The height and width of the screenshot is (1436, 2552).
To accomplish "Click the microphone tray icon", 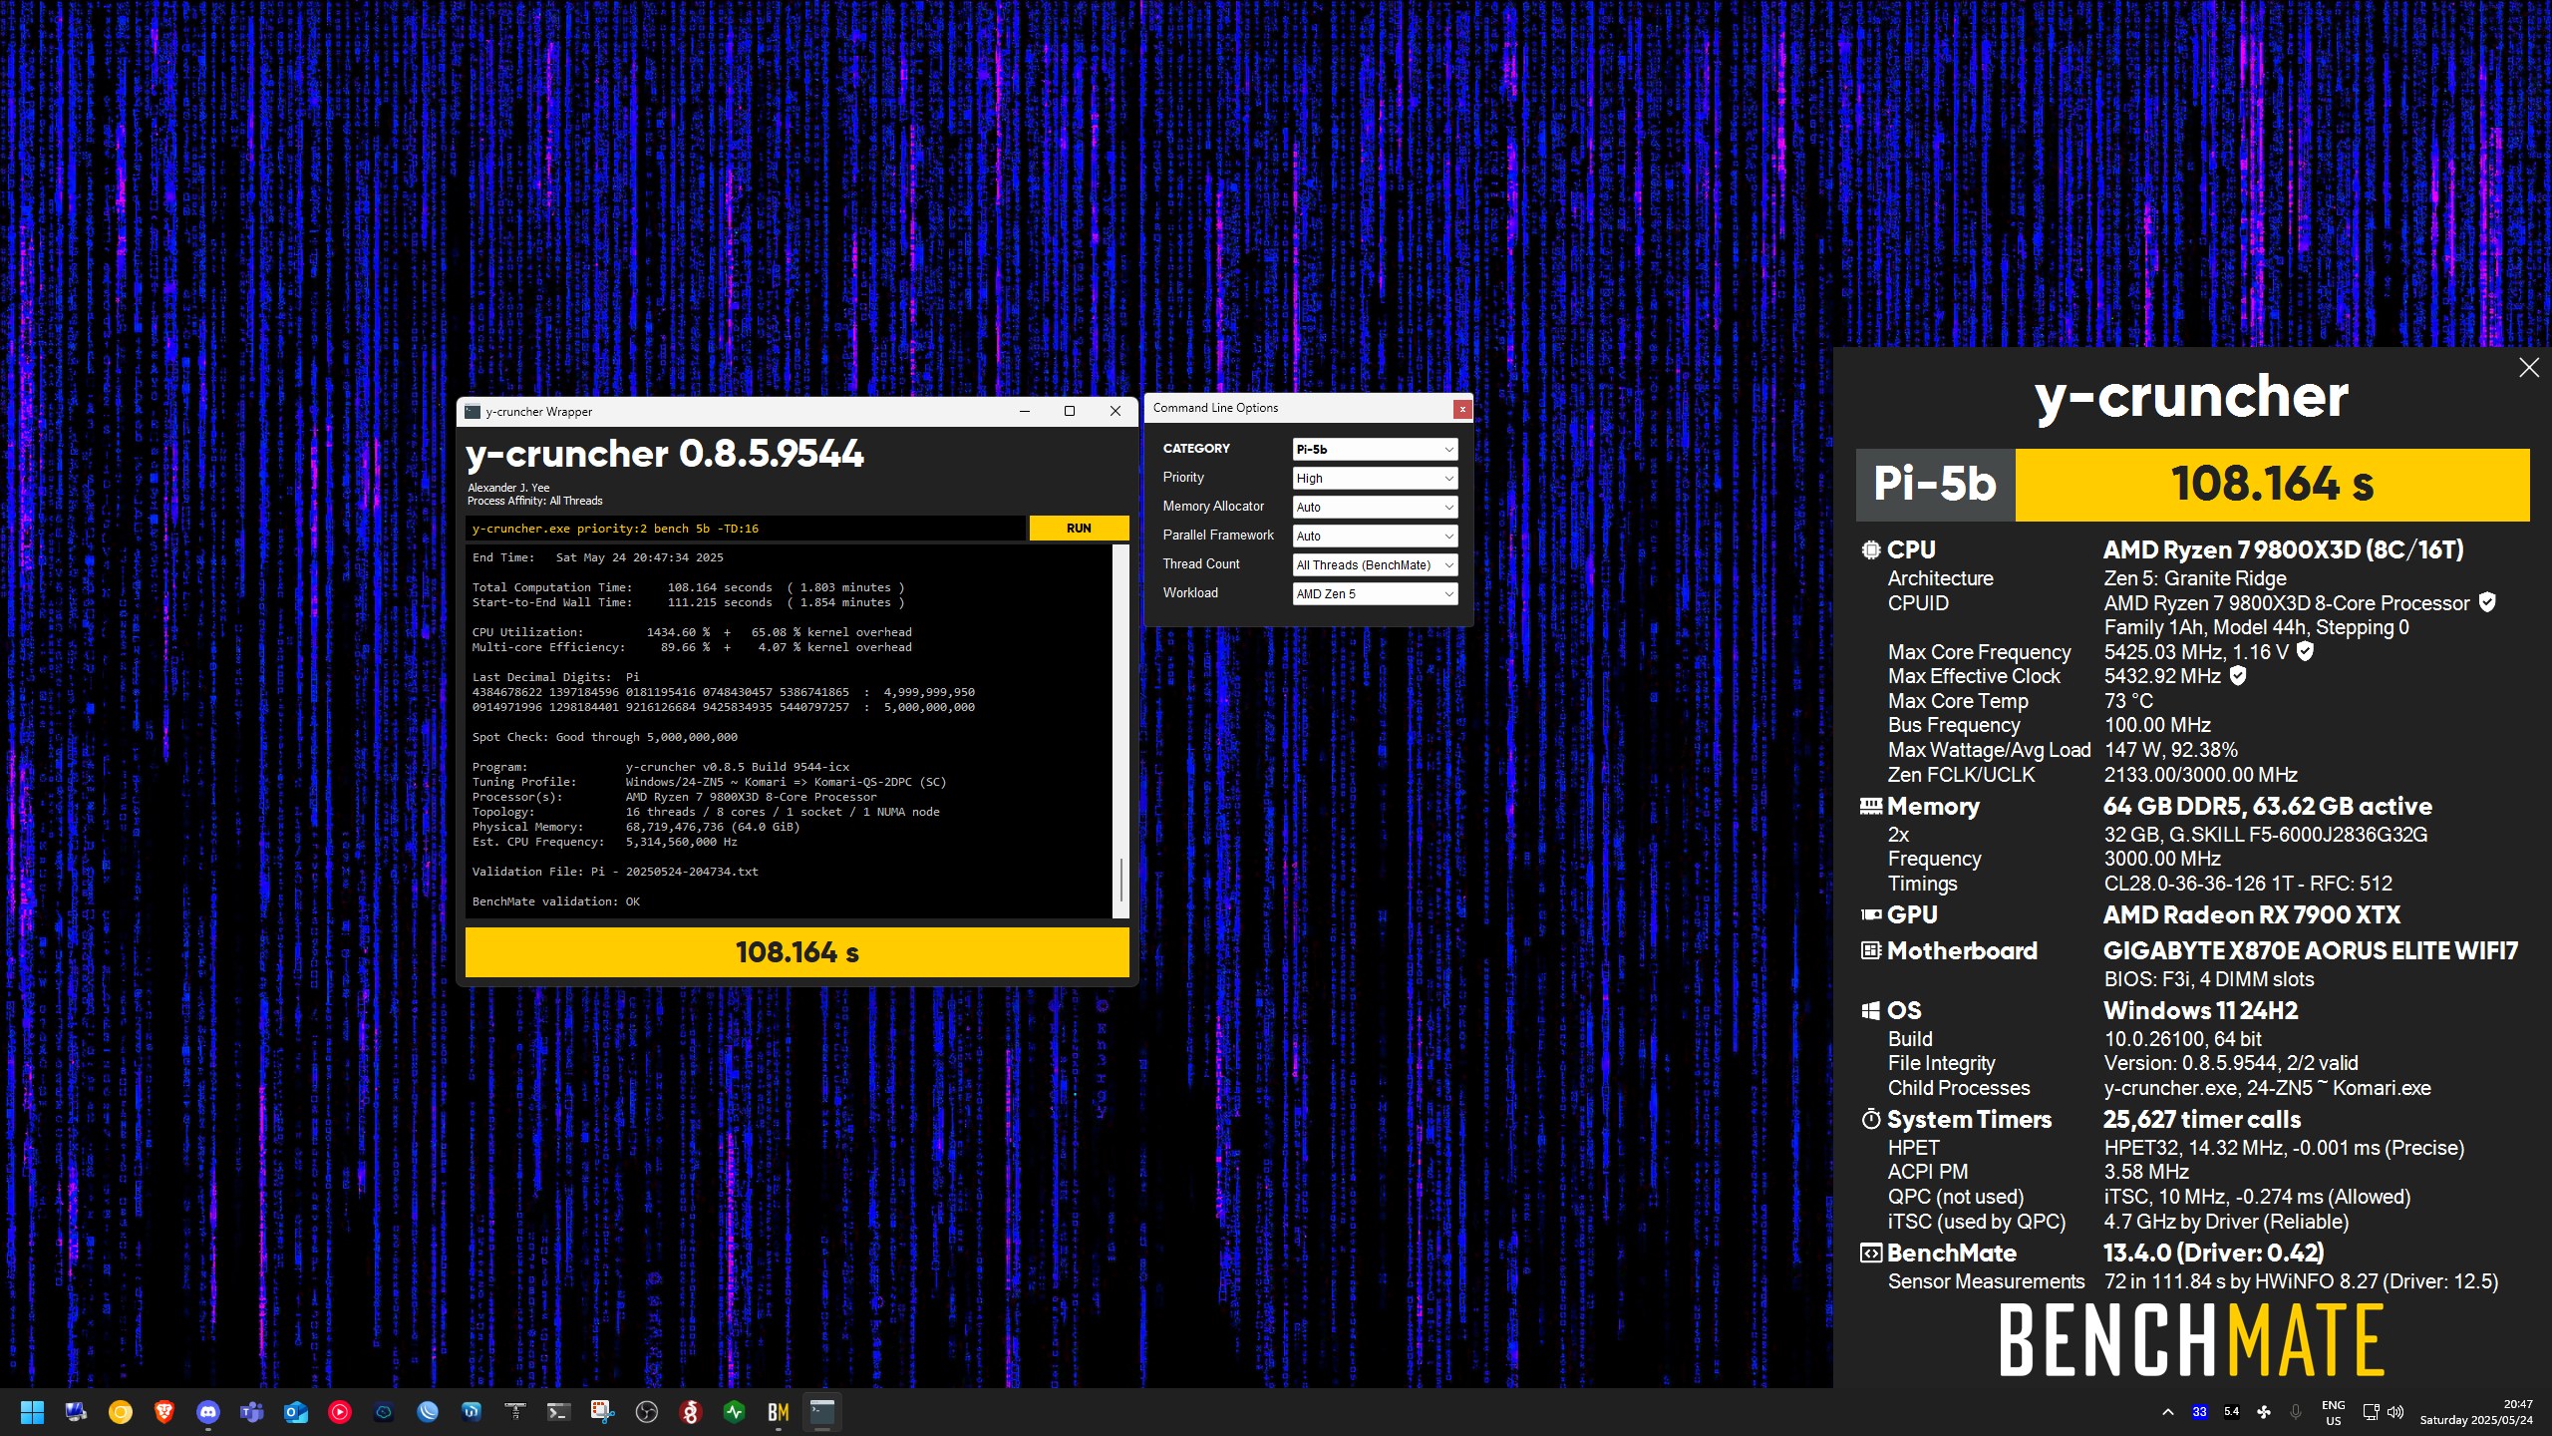I will tap(2296, 1412).
